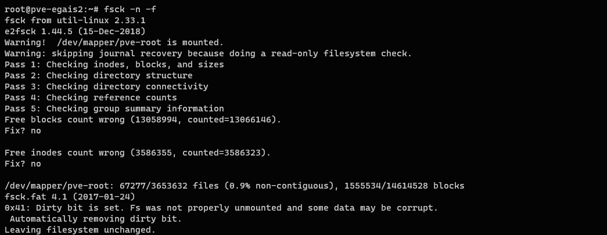Click the 'Free inodes count wrong' message

[138, 153]
